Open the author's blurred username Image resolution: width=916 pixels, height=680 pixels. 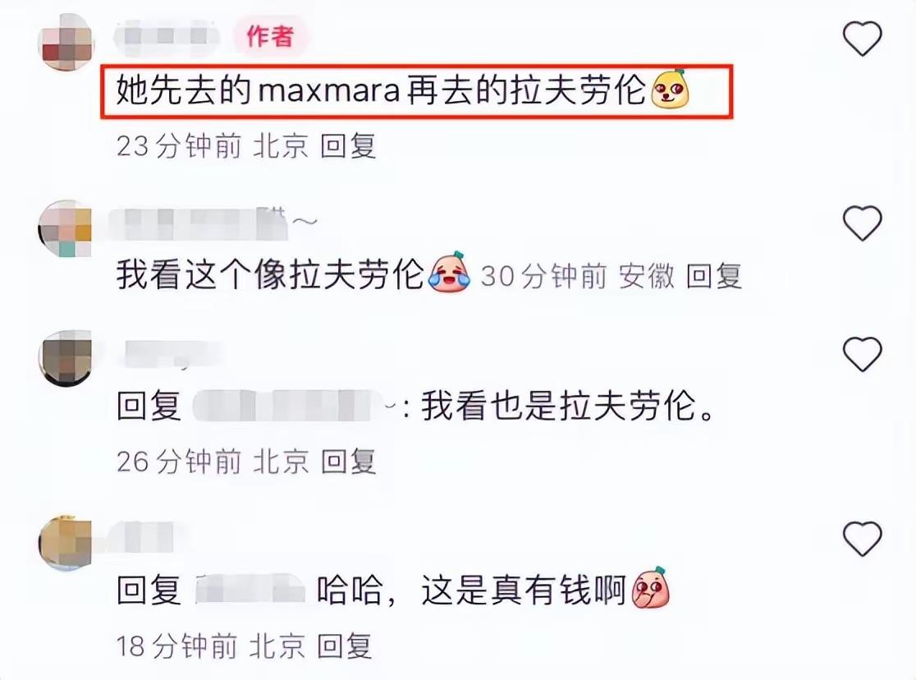[x=166, y=35]
